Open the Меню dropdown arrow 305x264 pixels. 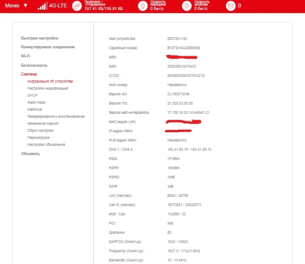point(25,6)
